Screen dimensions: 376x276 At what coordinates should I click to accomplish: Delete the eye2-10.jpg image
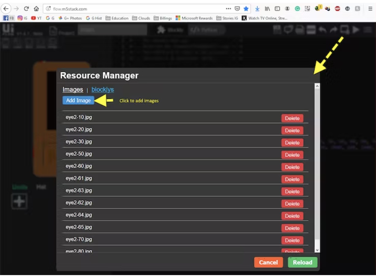[x=292, y=118]
